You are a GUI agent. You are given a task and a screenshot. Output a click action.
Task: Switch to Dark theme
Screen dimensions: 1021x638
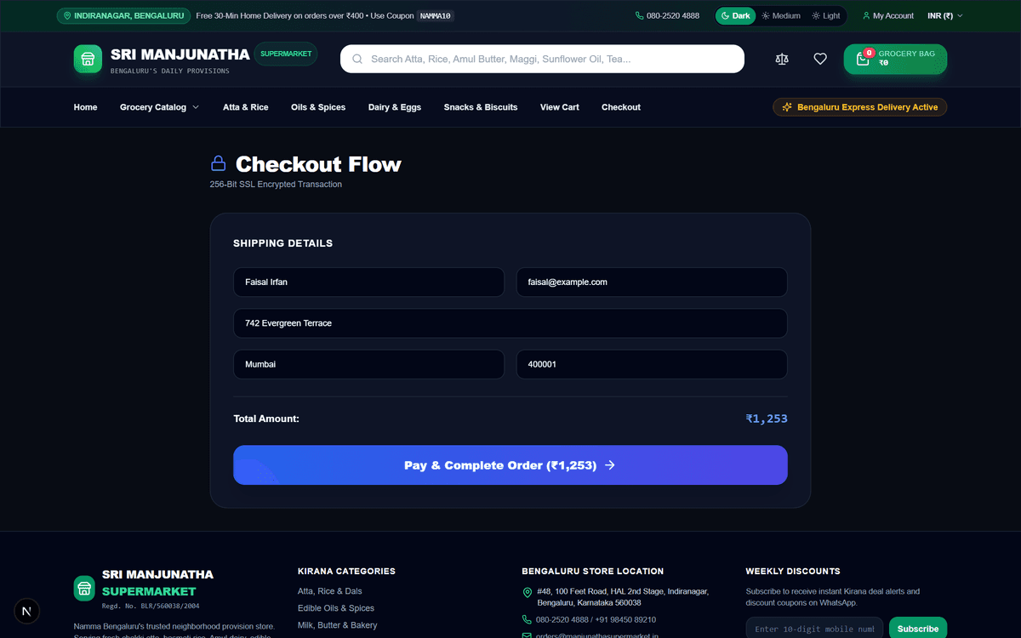coord(735,15)
